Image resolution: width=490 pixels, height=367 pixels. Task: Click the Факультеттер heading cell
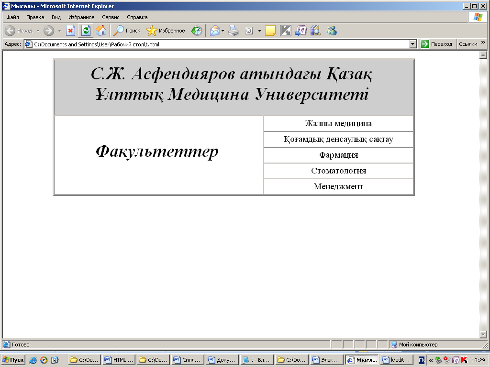[x=159, y=155]
